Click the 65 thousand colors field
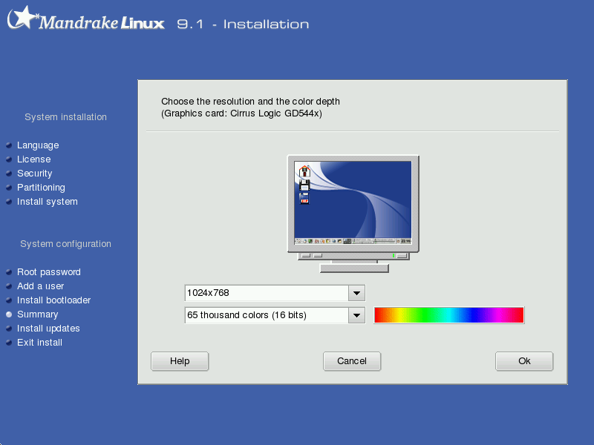This screenshot has width=594, height=445. (x=267, y=315)
